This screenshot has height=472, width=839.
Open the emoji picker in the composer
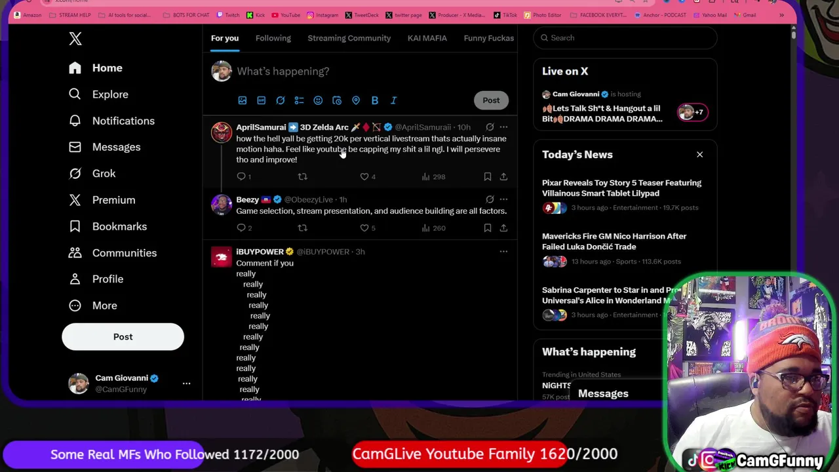(x=318, y=100)
